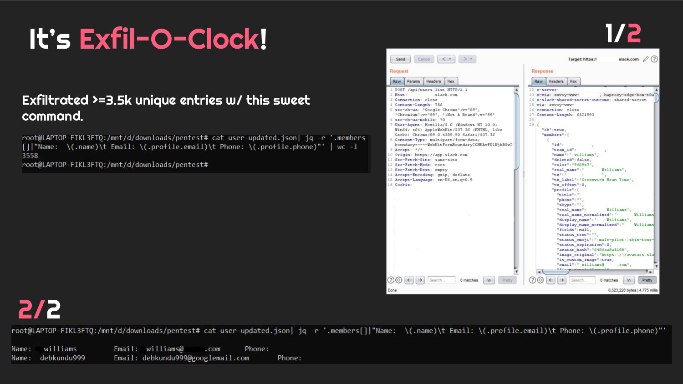Click scroll-down arrow in Request pane
The image size is (683, 384).
click(516, 271)
